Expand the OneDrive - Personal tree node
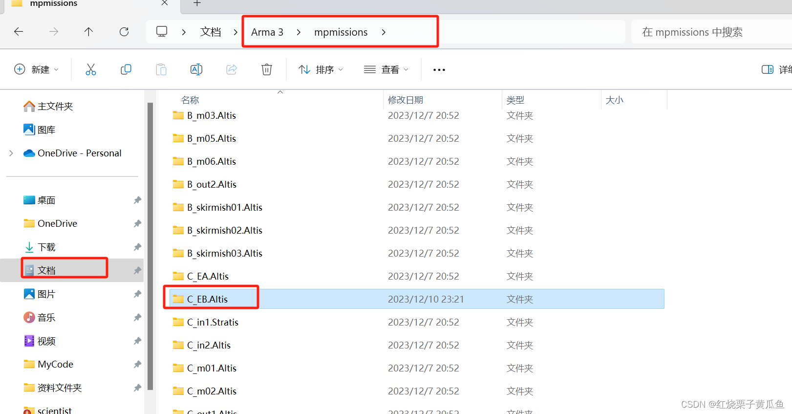This screenshot has width=792, height=414. pyautogui.click(x=11, y=153)
